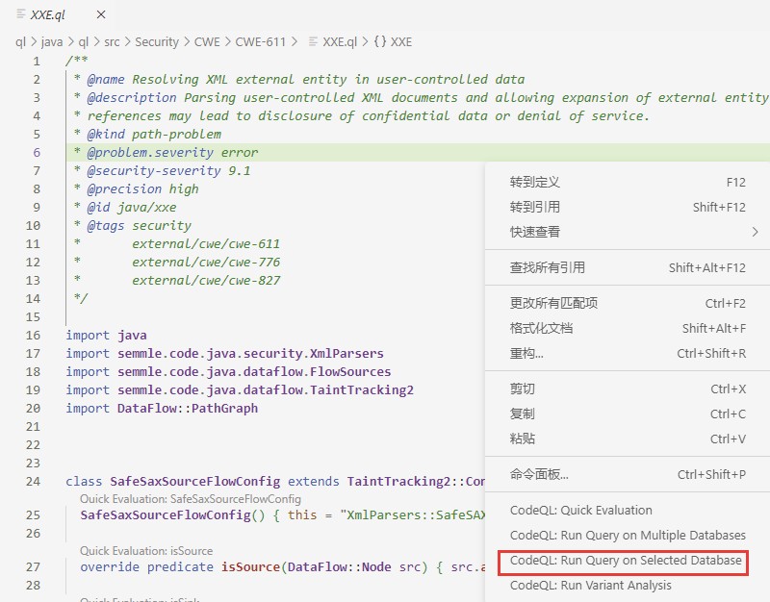Click '@kind path-problem' comment text
This screenshot has height=602, width=770.
154,135
